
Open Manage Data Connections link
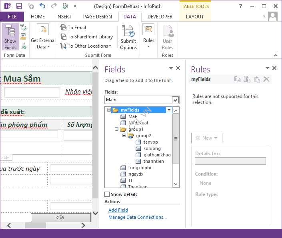137,217
